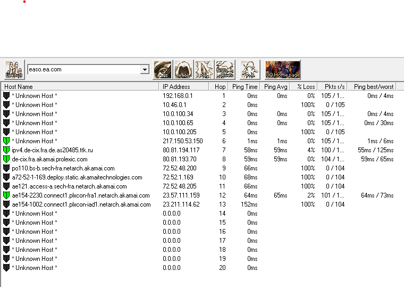
Task: Launch the Trace Route tool
Action: [225, 69]
